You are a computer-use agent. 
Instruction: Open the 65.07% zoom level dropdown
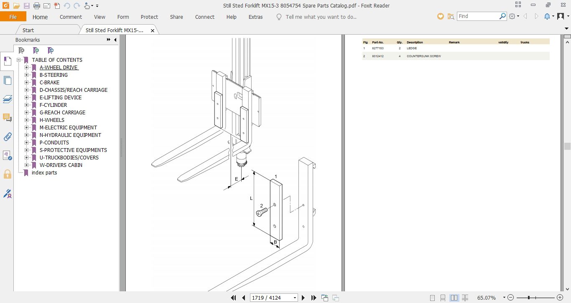click(504, 298)
